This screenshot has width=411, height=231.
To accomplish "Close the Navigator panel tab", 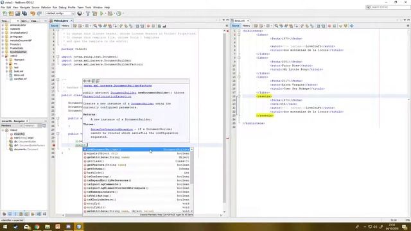I will pos(27,121).
